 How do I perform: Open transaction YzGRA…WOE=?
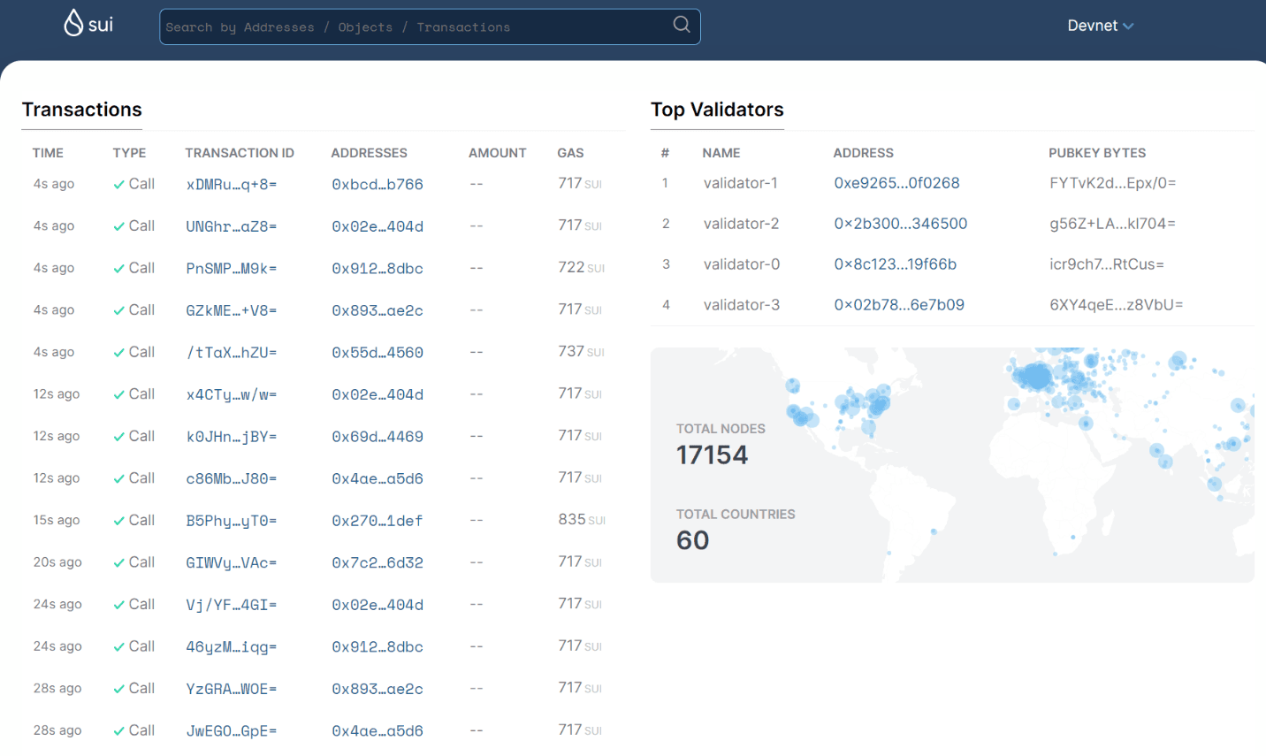point(232,689)
